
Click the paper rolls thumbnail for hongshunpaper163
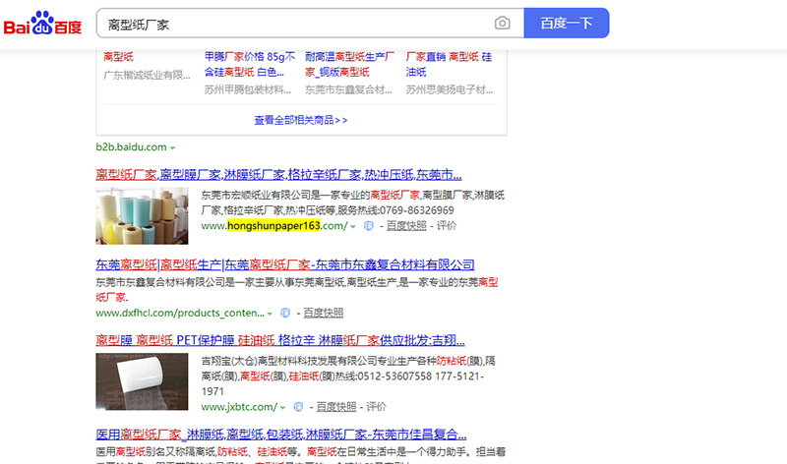[x=142, y=216]
